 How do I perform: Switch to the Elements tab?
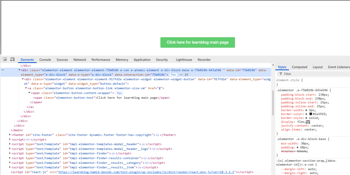click(x=27, y=59)
